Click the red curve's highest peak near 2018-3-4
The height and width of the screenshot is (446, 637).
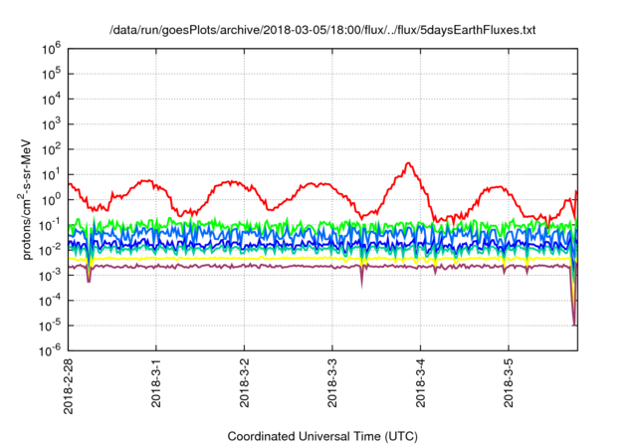point(408,163)
